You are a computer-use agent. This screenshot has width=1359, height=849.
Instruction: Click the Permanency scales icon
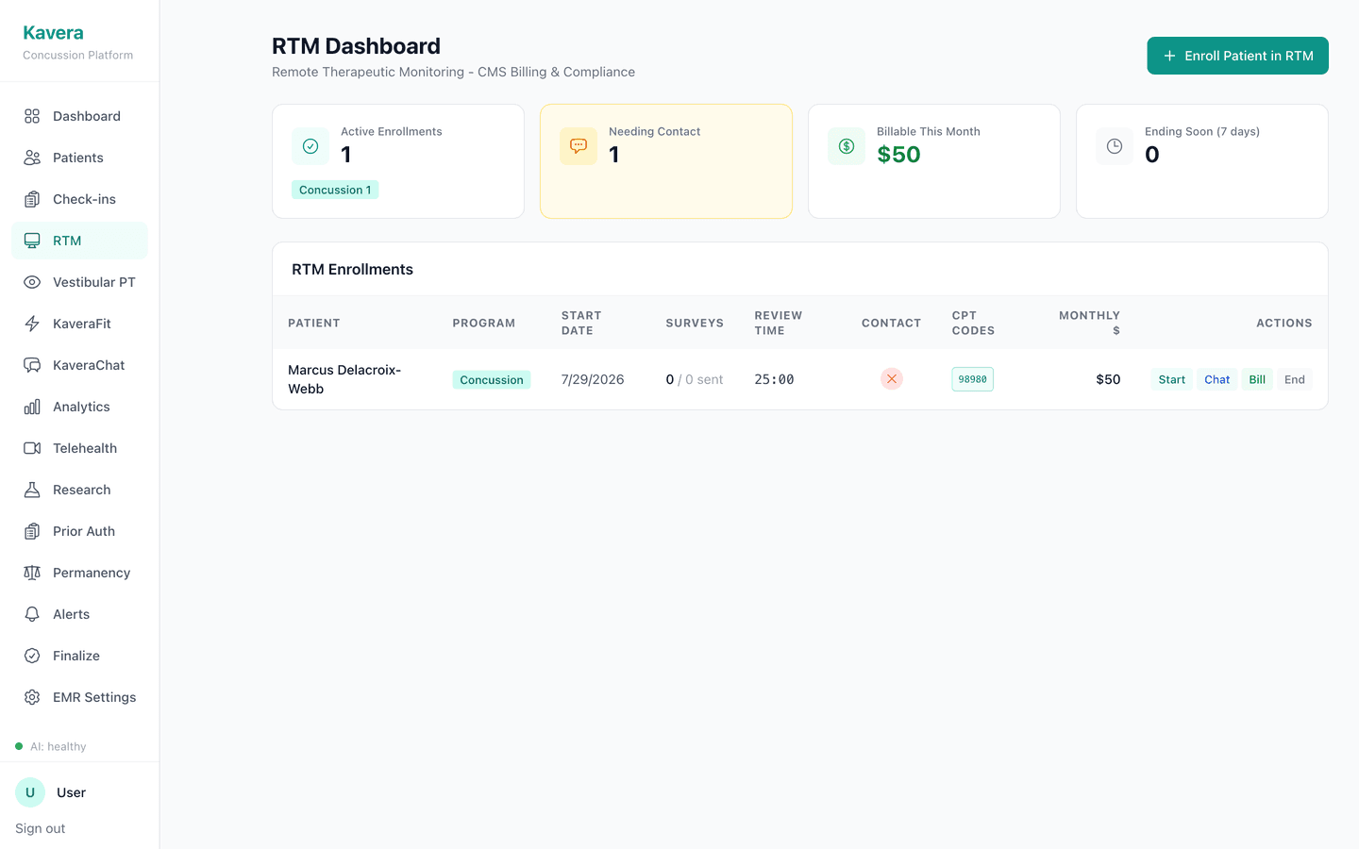pos(32,573)
